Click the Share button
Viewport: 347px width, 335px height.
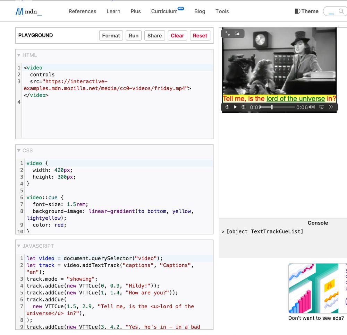154,36
